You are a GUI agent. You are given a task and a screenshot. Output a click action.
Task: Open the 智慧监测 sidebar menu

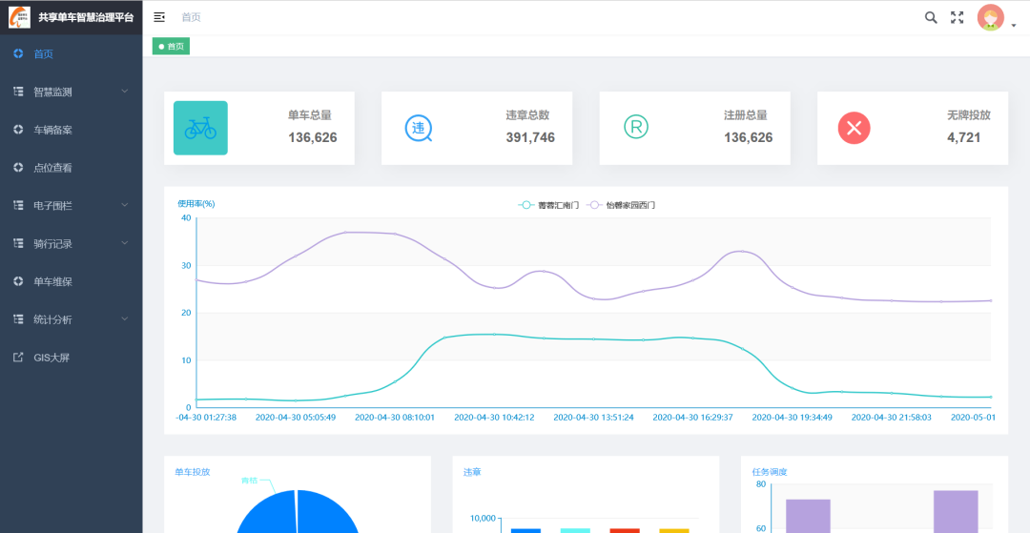(x=71, y=92)
